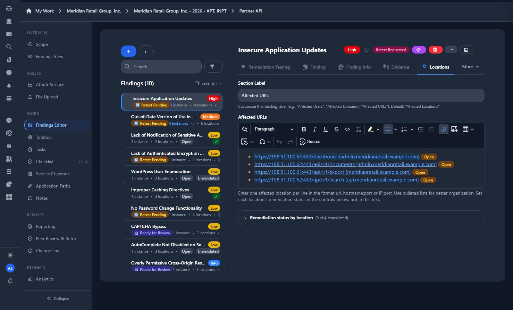Open the notifications bell at bottom
This screenshot has height=310, width=513.
[x=10, y=281]
